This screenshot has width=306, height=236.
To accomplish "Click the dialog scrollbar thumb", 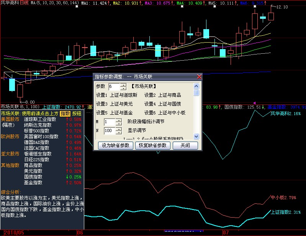I will (x=196, y=92).
